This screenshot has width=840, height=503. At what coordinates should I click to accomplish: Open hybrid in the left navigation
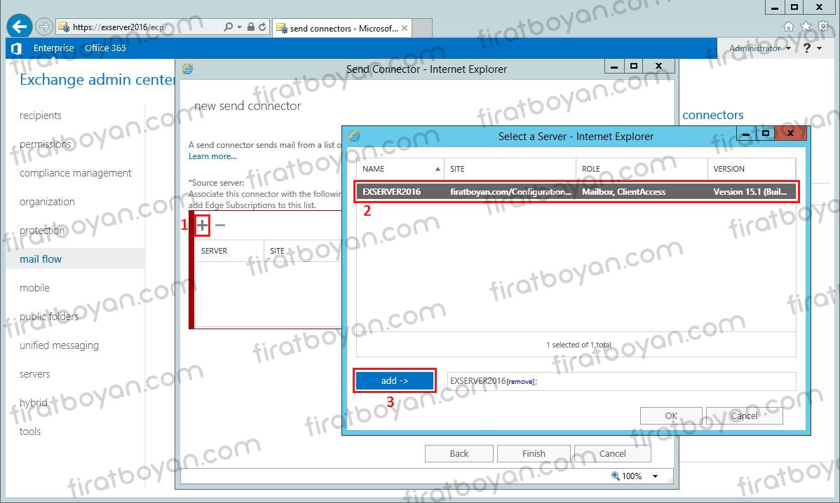(33, 403)
